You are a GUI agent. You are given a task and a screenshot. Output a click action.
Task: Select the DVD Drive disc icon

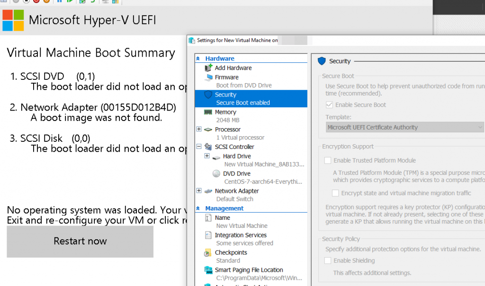(216, 173)
